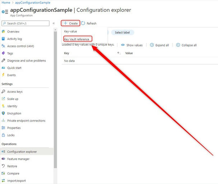Select the Compare icon

pos(3,173)
